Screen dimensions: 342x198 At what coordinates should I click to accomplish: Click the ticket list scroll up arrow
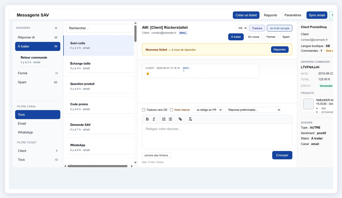[x=135, y=23]
